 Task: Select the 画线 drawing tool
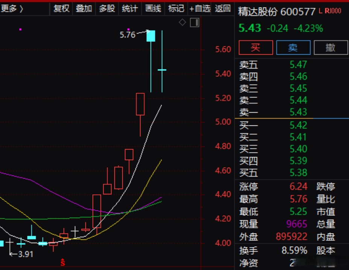tap(152, 9)
